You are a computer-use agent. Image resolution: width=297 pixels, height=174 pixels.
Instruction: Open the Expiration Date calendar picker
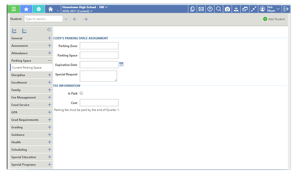tap(121, 64)
